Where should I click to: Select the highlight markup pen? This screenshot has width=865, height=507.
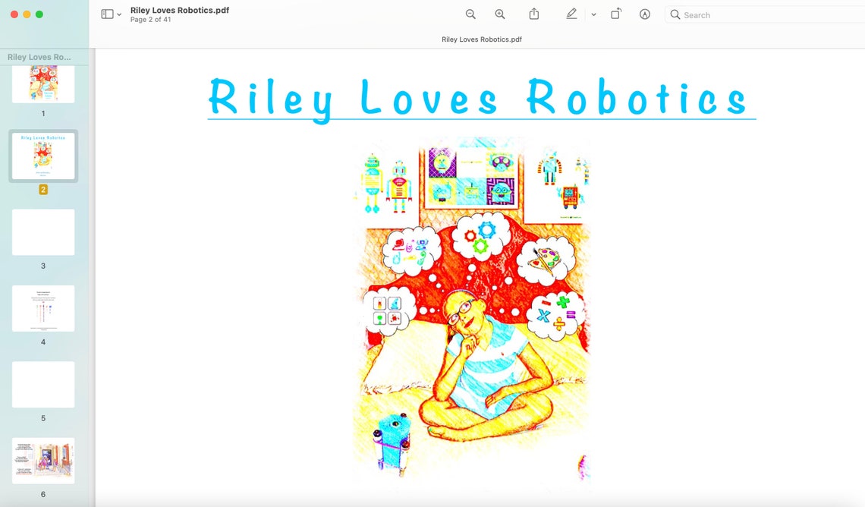coord(571,14)
